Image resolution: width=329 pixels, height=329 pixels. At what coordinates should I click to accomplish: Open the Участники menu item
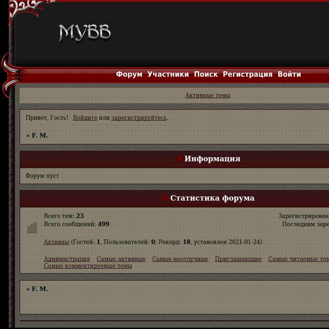point(168,74)
